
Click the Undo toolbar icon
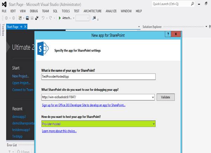click(x=43, y=18)
